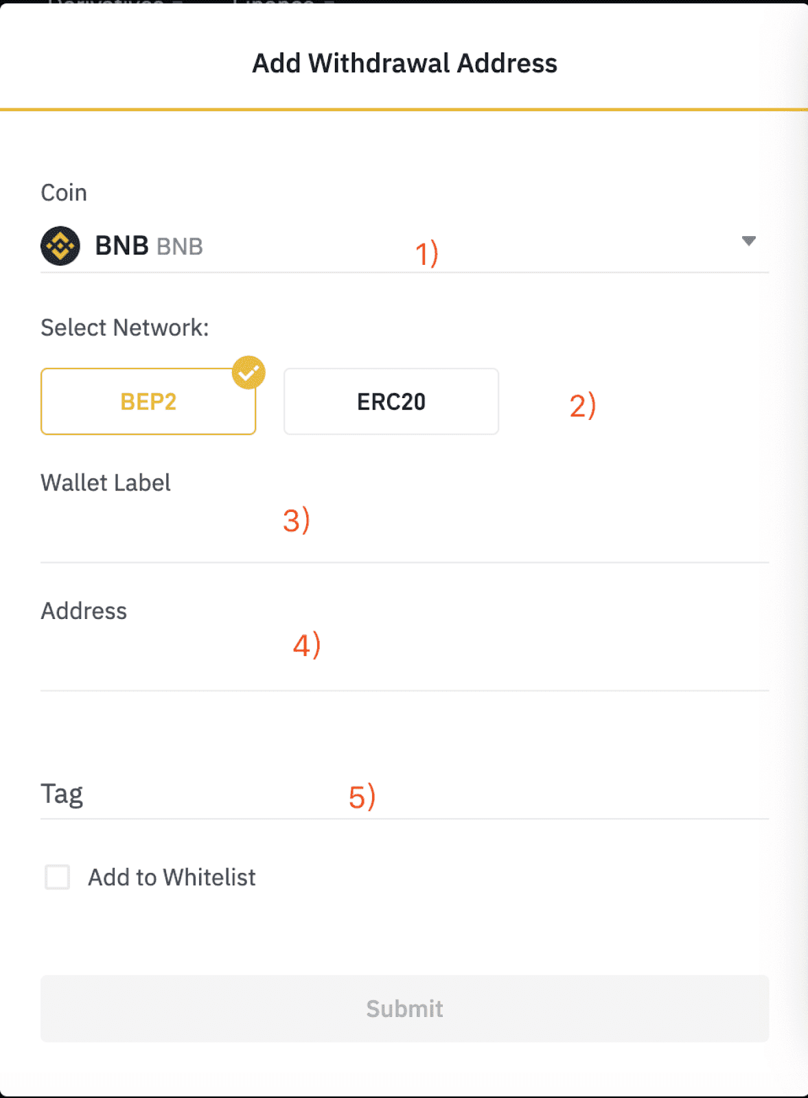Focus the Tag input field
The image size is (808, 1098).
[404, 795]
